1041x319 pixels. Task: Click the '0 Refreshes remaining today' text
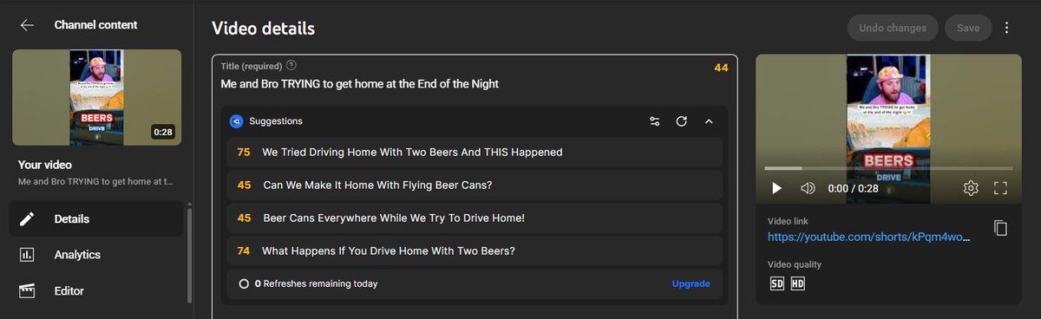(316, 283)
